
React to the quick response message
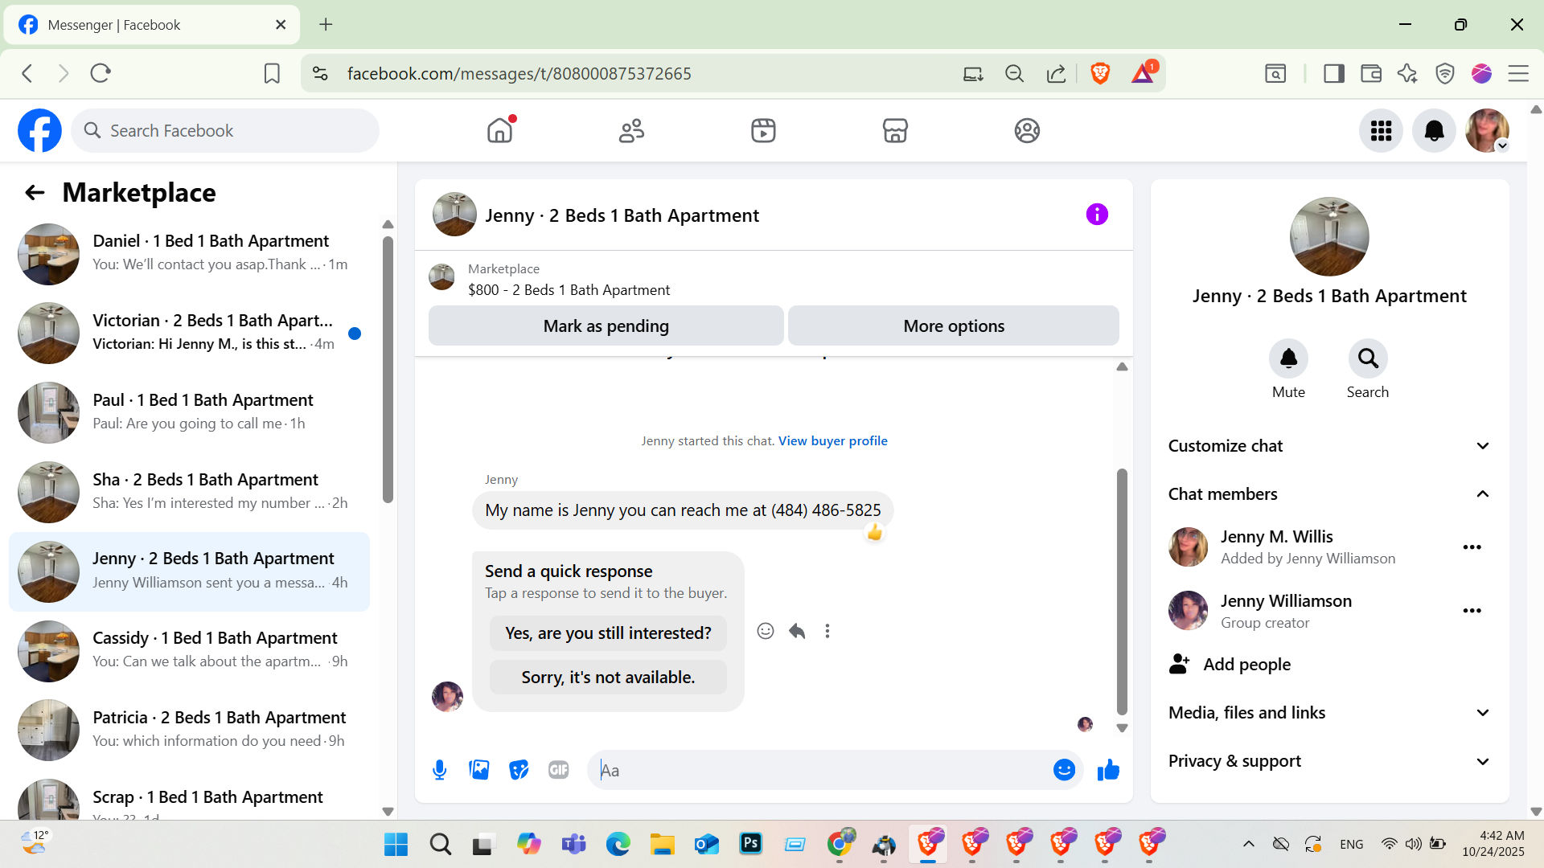click(766, 631)
